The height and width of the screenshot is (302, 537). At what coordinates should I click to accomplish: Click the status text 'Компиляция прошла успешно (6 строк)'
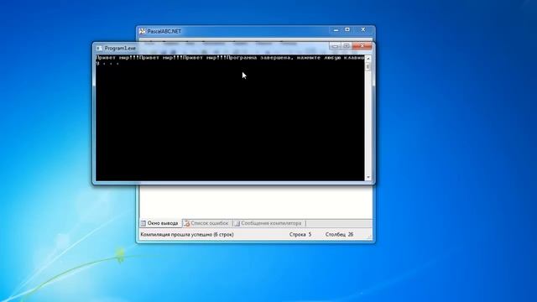pos(187,235)
